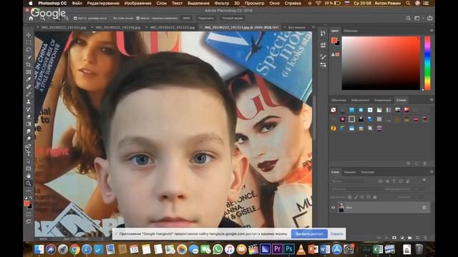Viewport: 458px width, 257px height.
Task: Click the 'Подогнать' button
Action: (206, 18)
